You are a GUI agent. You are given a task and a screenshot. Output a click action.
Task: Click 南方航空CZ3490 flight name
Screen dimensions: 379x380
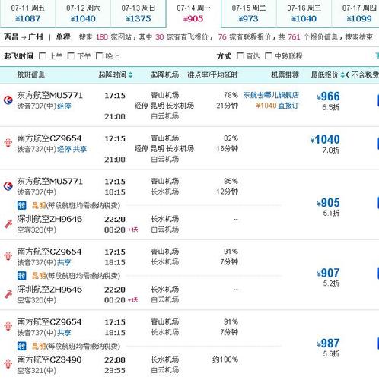49,359
